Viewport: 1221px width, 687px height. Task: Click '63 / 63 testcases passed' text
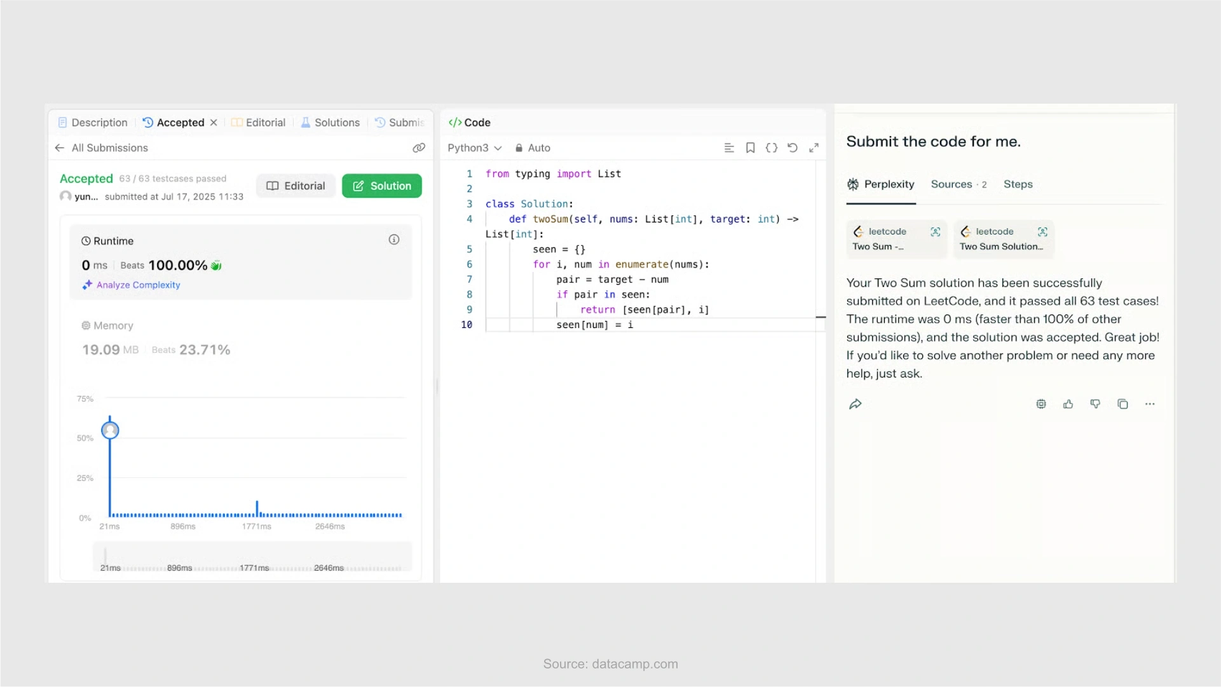[172, 179]
